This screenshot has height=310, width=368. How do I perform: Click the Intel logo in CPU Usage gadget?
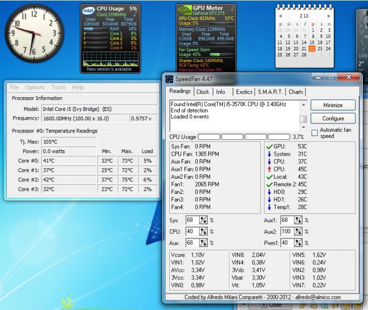pyautogui.click(x=89, y=10)
